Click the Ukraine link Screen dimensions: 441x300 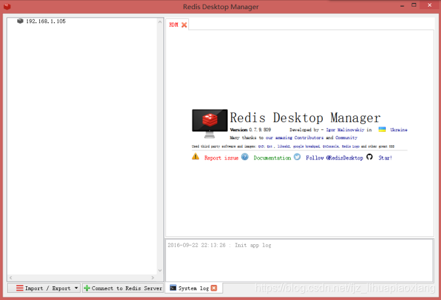coord(398,130)
